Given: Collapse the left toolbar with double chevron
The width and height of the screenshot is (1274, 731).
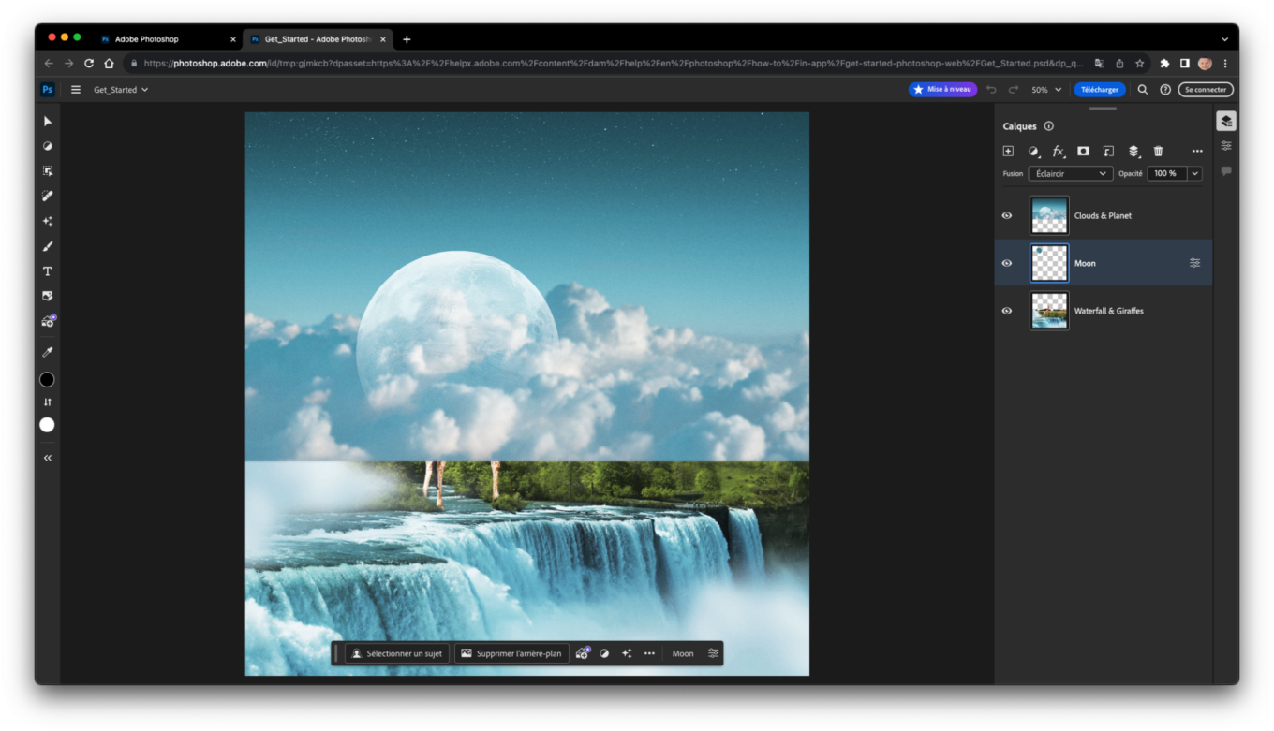Looking at the screenshot, I should pos(48,458).
